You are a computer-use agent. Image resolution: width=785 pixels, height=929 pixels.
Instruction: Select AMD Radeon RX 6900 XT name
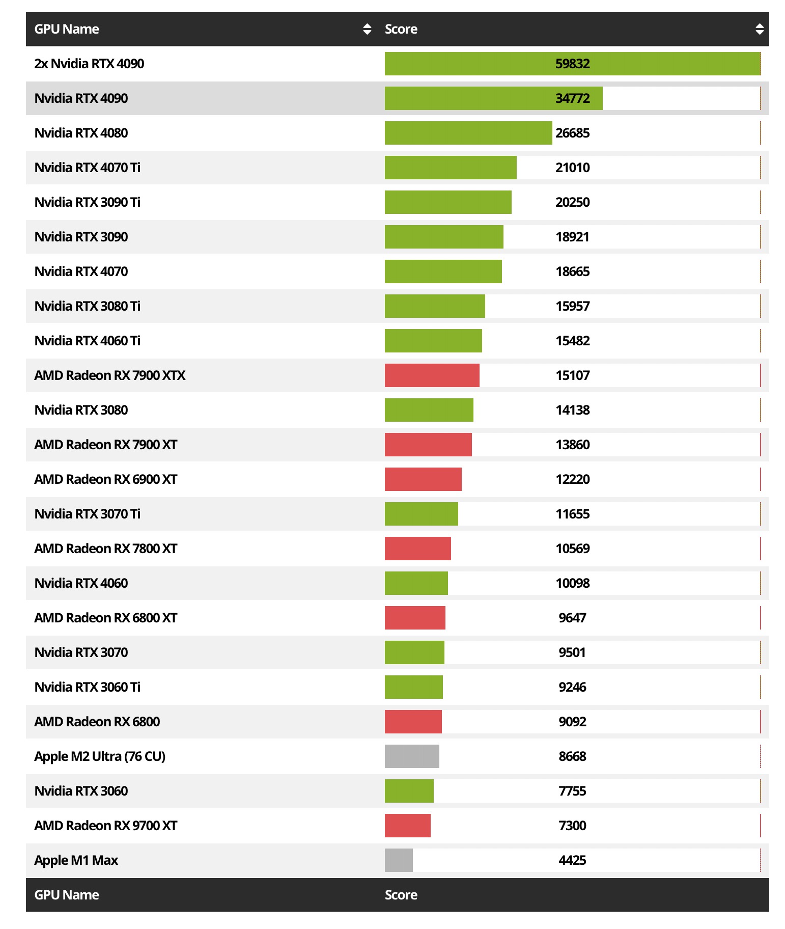(105, 479)
